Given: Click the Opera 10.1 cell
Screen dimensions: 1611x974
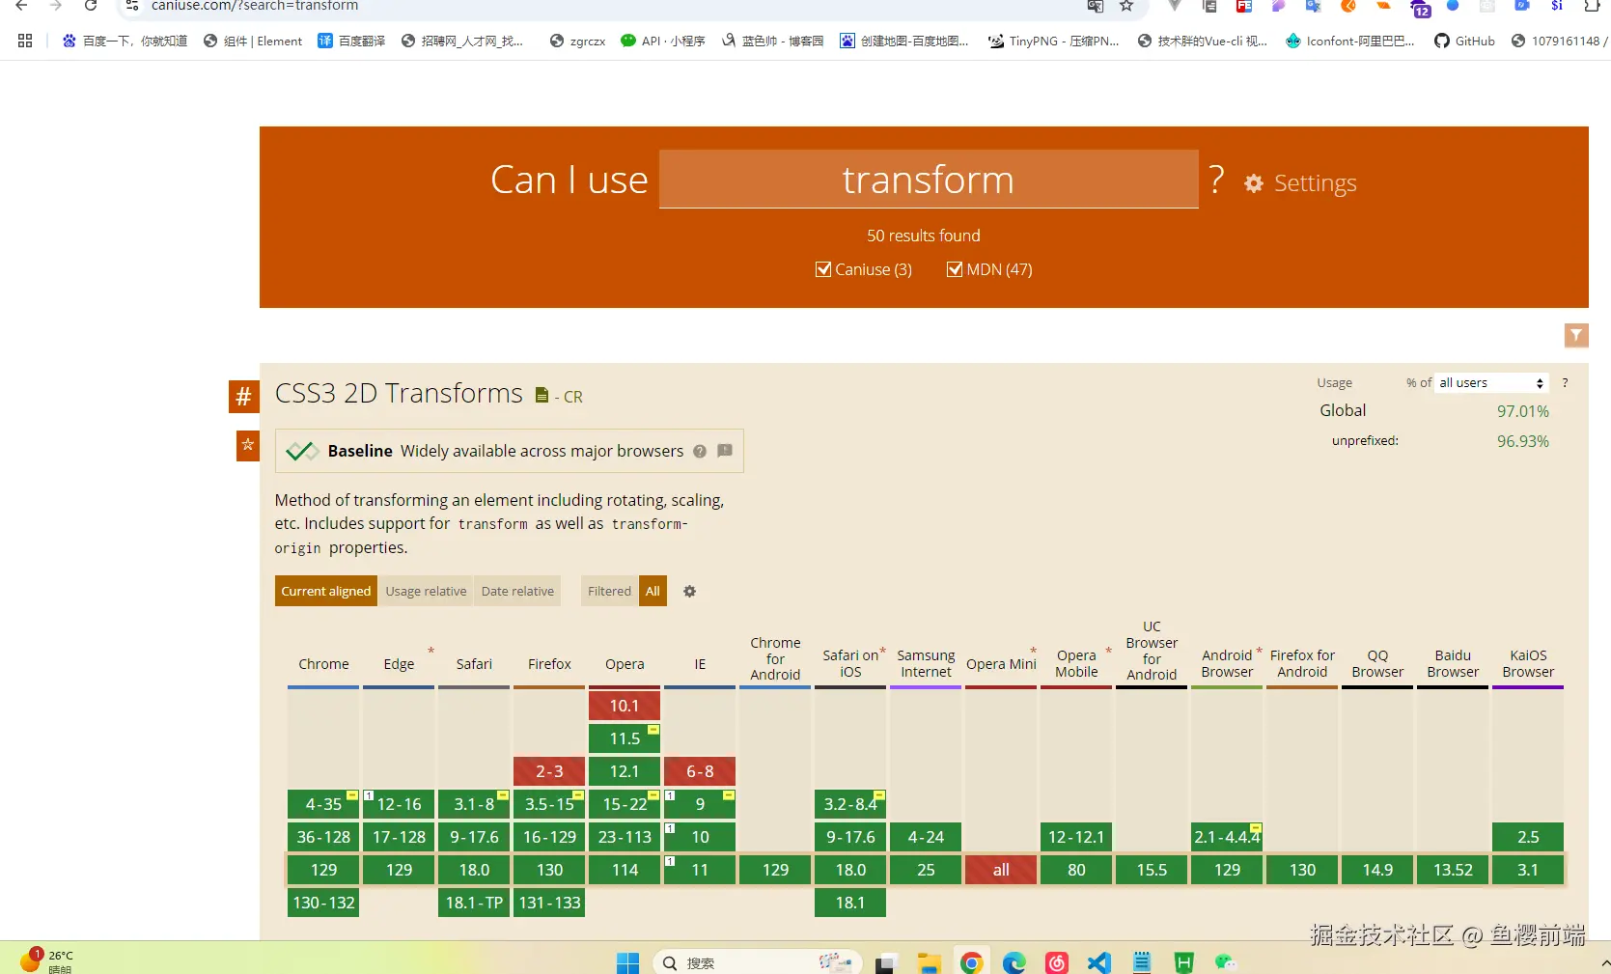Looking at the screenshot, I should click(x=625, y=706).
